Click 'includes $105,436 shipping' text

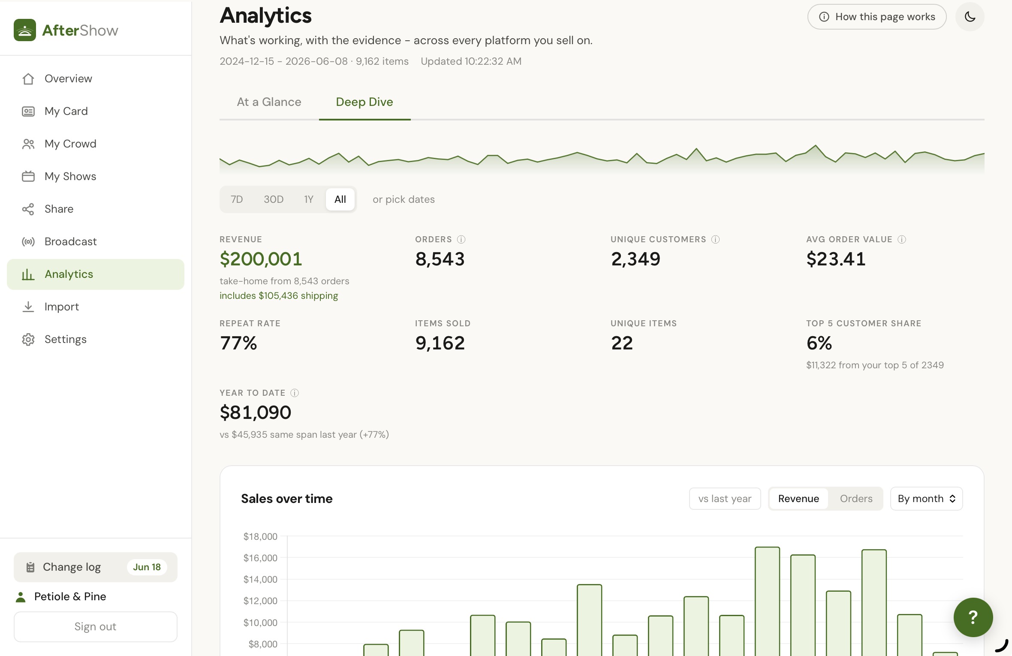[279, 296]
